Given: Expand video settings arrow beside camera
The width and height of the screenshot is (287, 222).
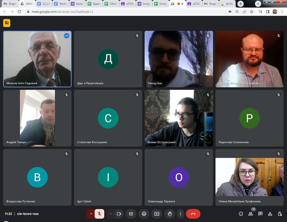Looking at the screenshot, I should click(110, 214).
